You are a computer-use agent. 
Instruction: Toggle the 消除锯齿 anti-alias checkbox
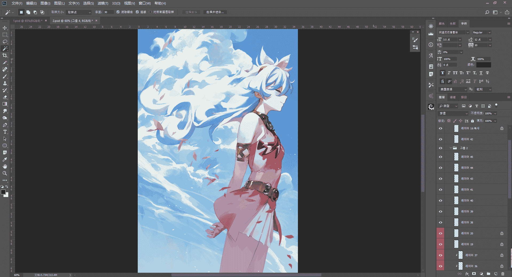[x=118, y=12]
